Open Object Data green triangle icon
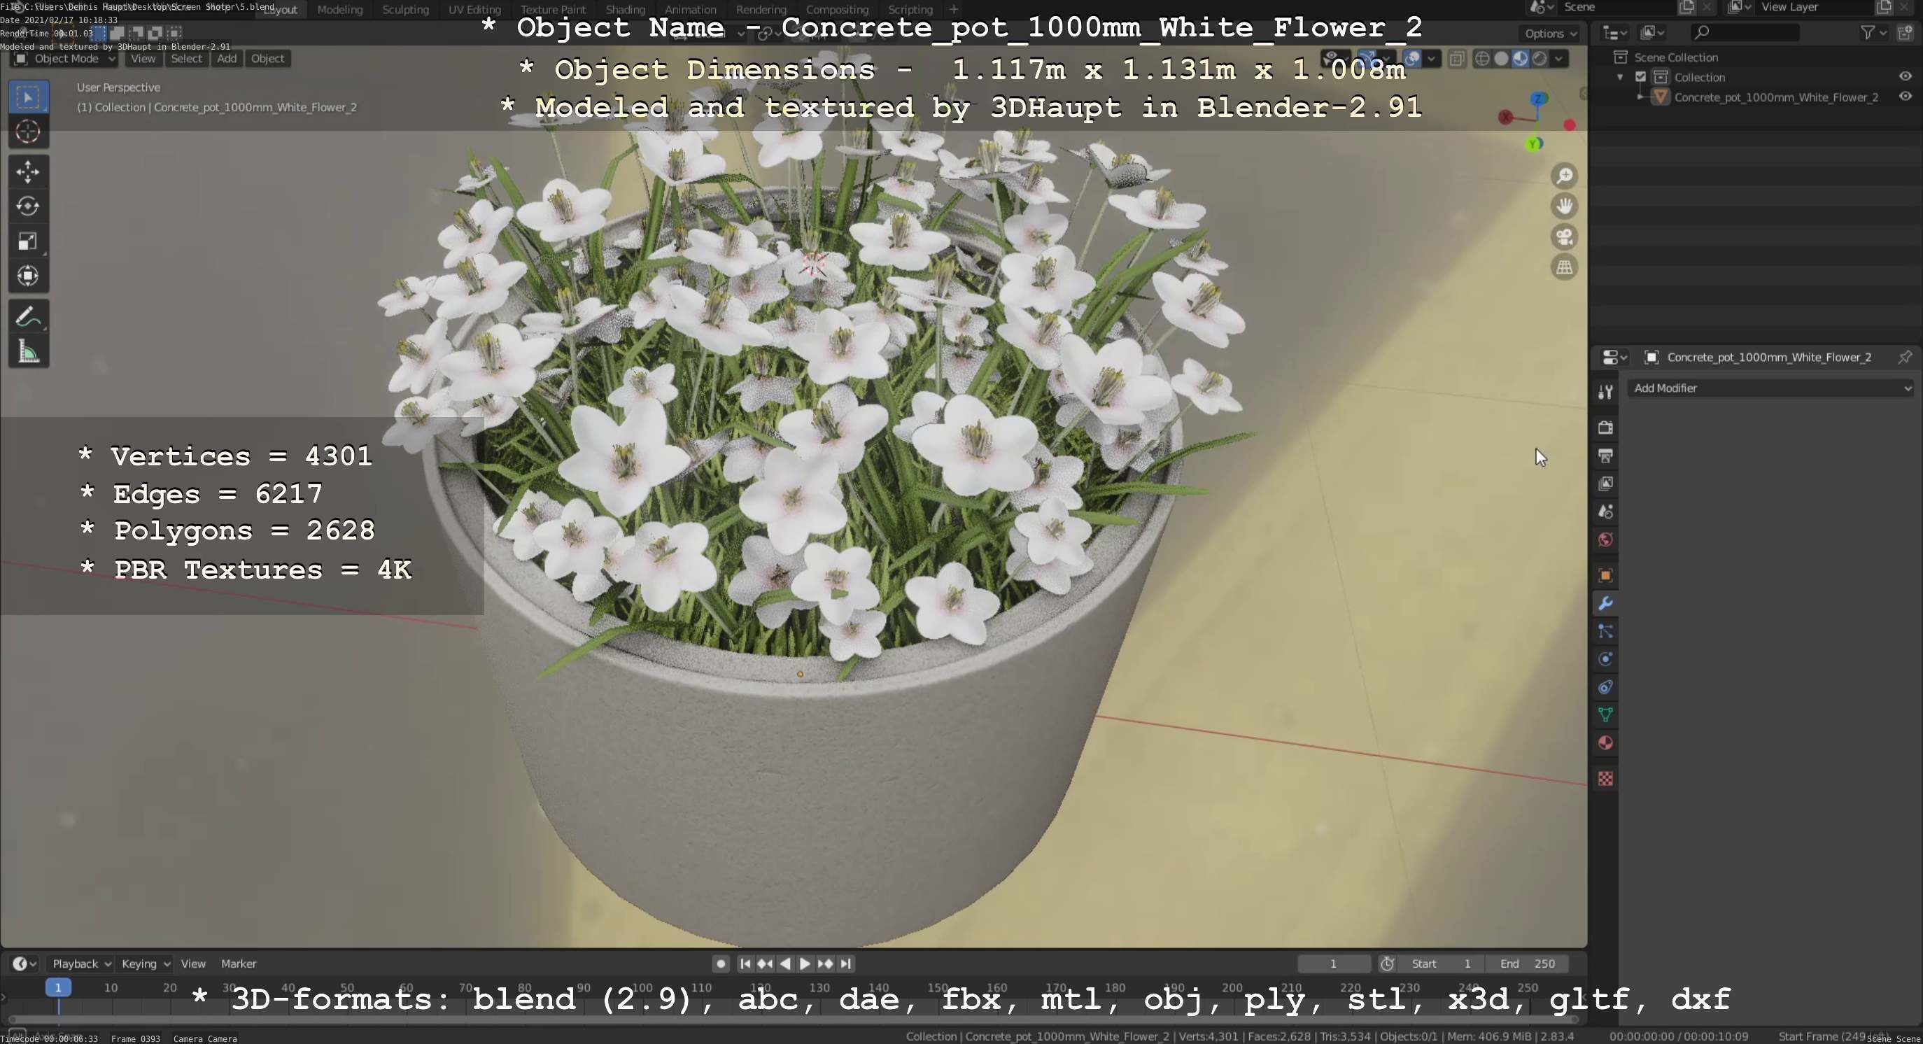This screenshot has width=1923, height=1044. tap(1605, 715)
